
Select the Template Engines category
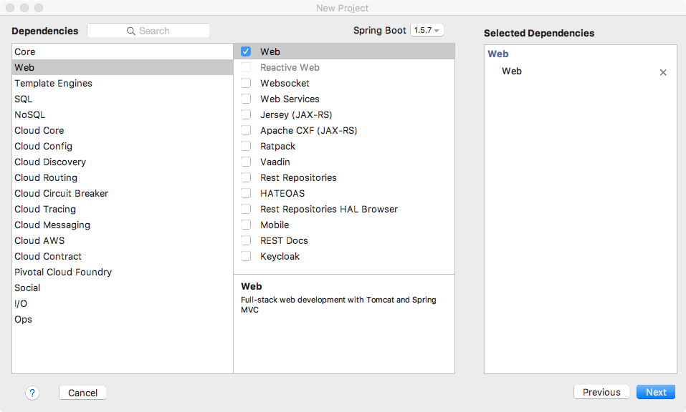[x=53, y=83]
